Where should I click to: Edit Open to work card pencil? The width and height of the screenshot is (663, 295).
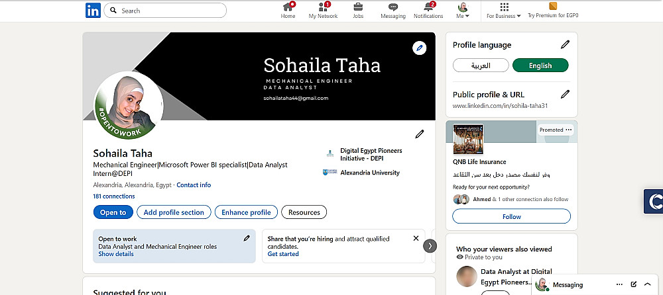tap(247, 239)
